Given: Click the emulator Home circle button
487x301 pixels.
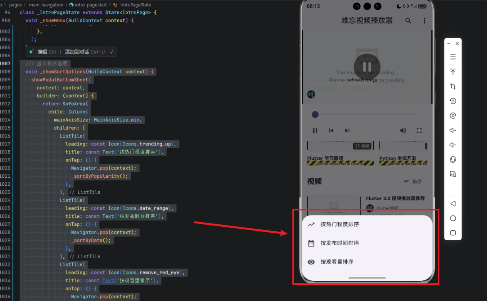Looking at the screenshot, I should (x=453, y=218).
